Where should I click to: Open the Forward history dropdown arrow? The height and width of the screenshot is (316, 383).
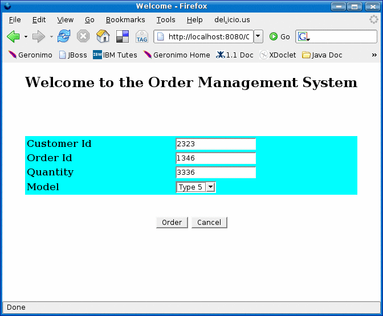51,37
